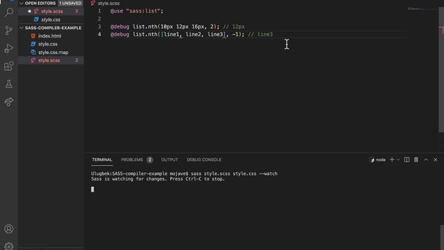This screenshot has width=444, height=250.
Task: Open the Source Control view
Action: point(9,31)
